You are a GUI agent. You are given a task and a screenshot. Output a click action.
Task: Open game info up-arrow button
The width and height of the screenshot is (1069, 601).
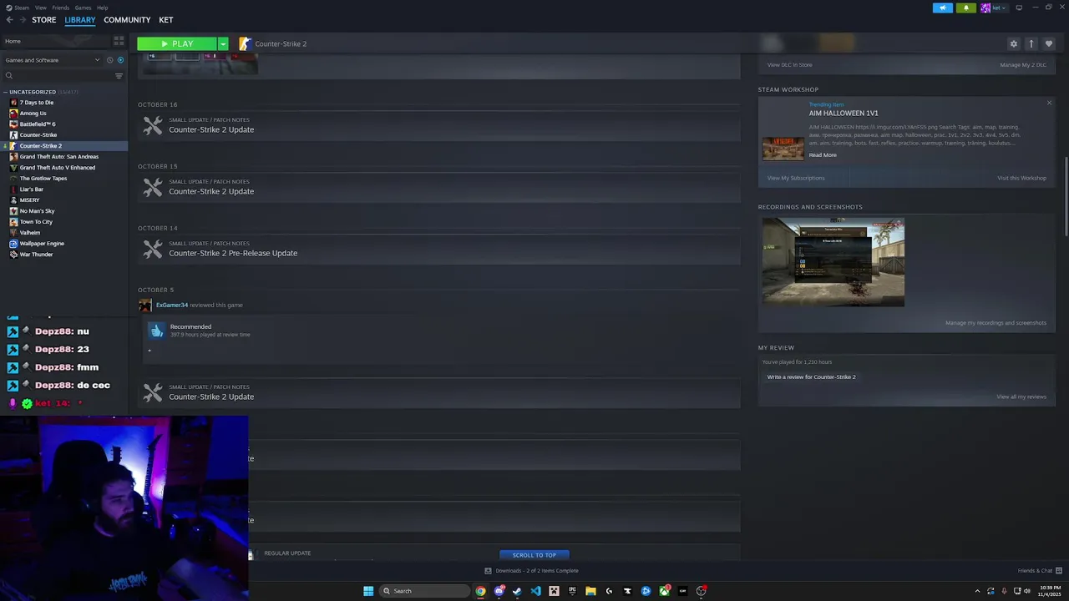pyautogui.click(x=1031, y=43)
